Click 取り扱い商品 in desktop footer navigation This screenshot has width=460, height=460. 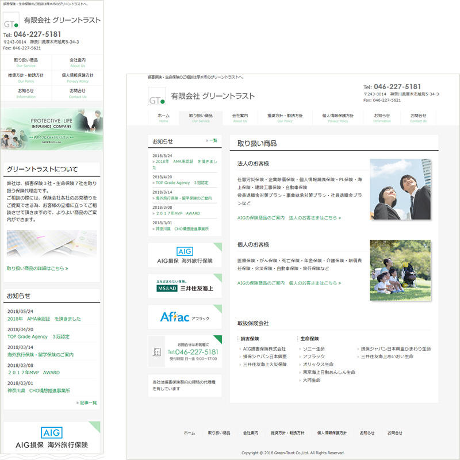[x=219, y=433]
